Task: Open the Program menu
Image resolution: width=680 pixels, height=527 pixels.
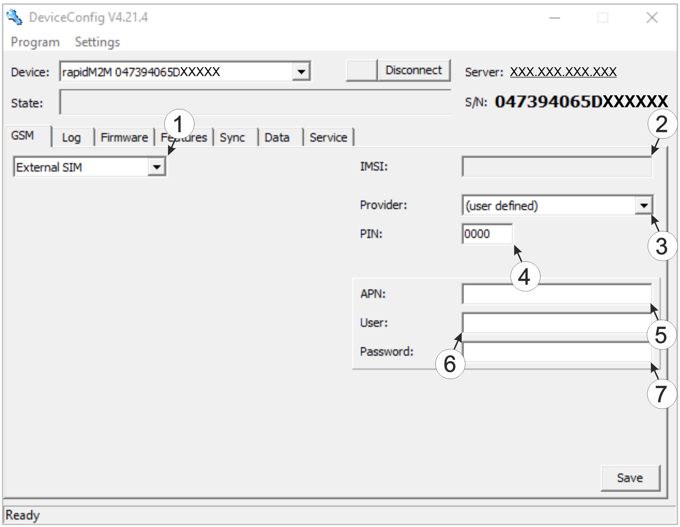Action: click(x=35, y=42)
